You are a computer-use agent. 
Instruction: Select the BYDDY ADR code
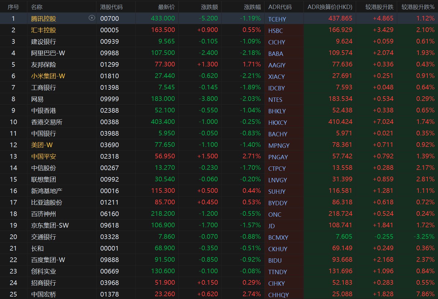[278, 203]
